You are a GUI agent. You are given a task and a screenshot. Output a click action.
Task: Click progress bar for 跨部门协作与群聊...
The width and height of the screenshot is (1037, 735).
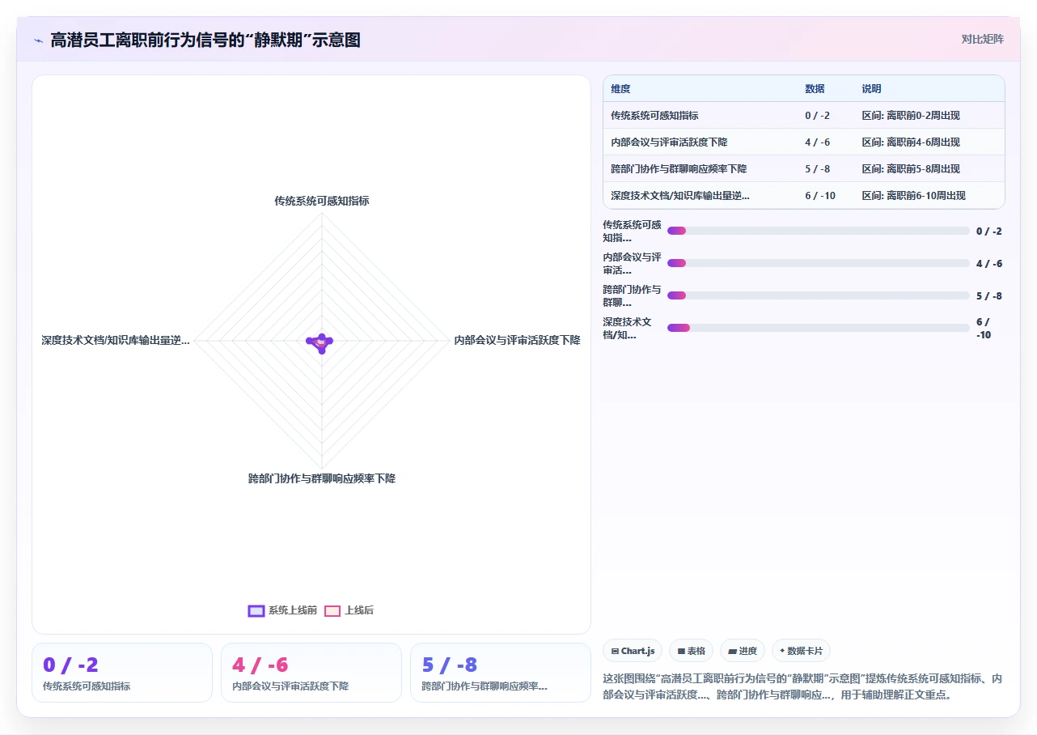pyautogui.click(x=818, y=295)
